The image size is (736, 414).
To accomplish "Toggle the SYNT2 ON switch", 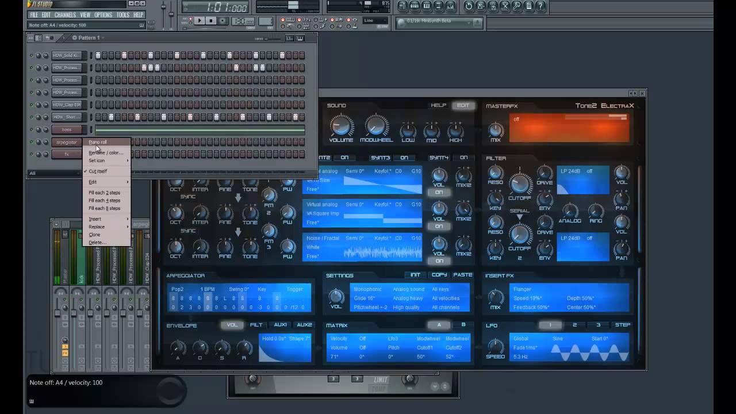I will [x=344, y=158].
